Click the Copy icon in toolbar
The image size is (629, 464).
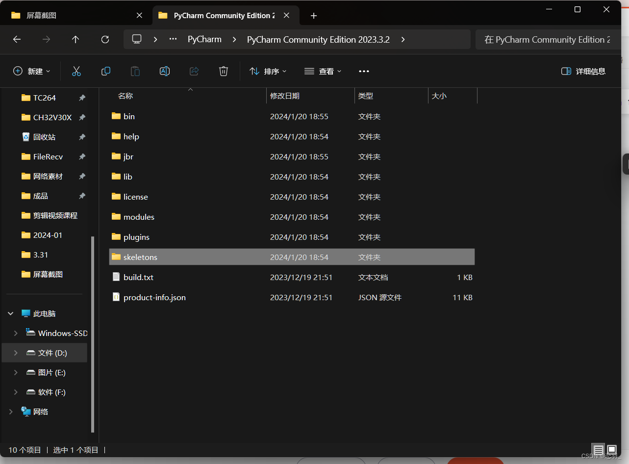point(106,71)
